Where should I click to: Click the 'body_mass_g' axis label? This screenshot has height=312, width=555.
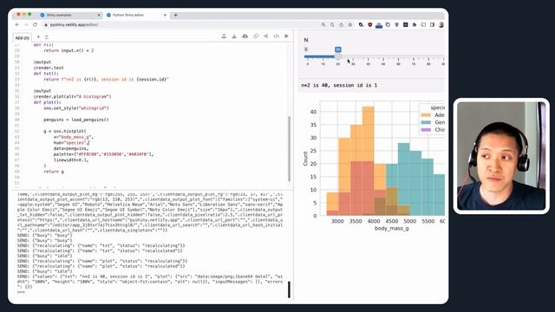point(391,229)
